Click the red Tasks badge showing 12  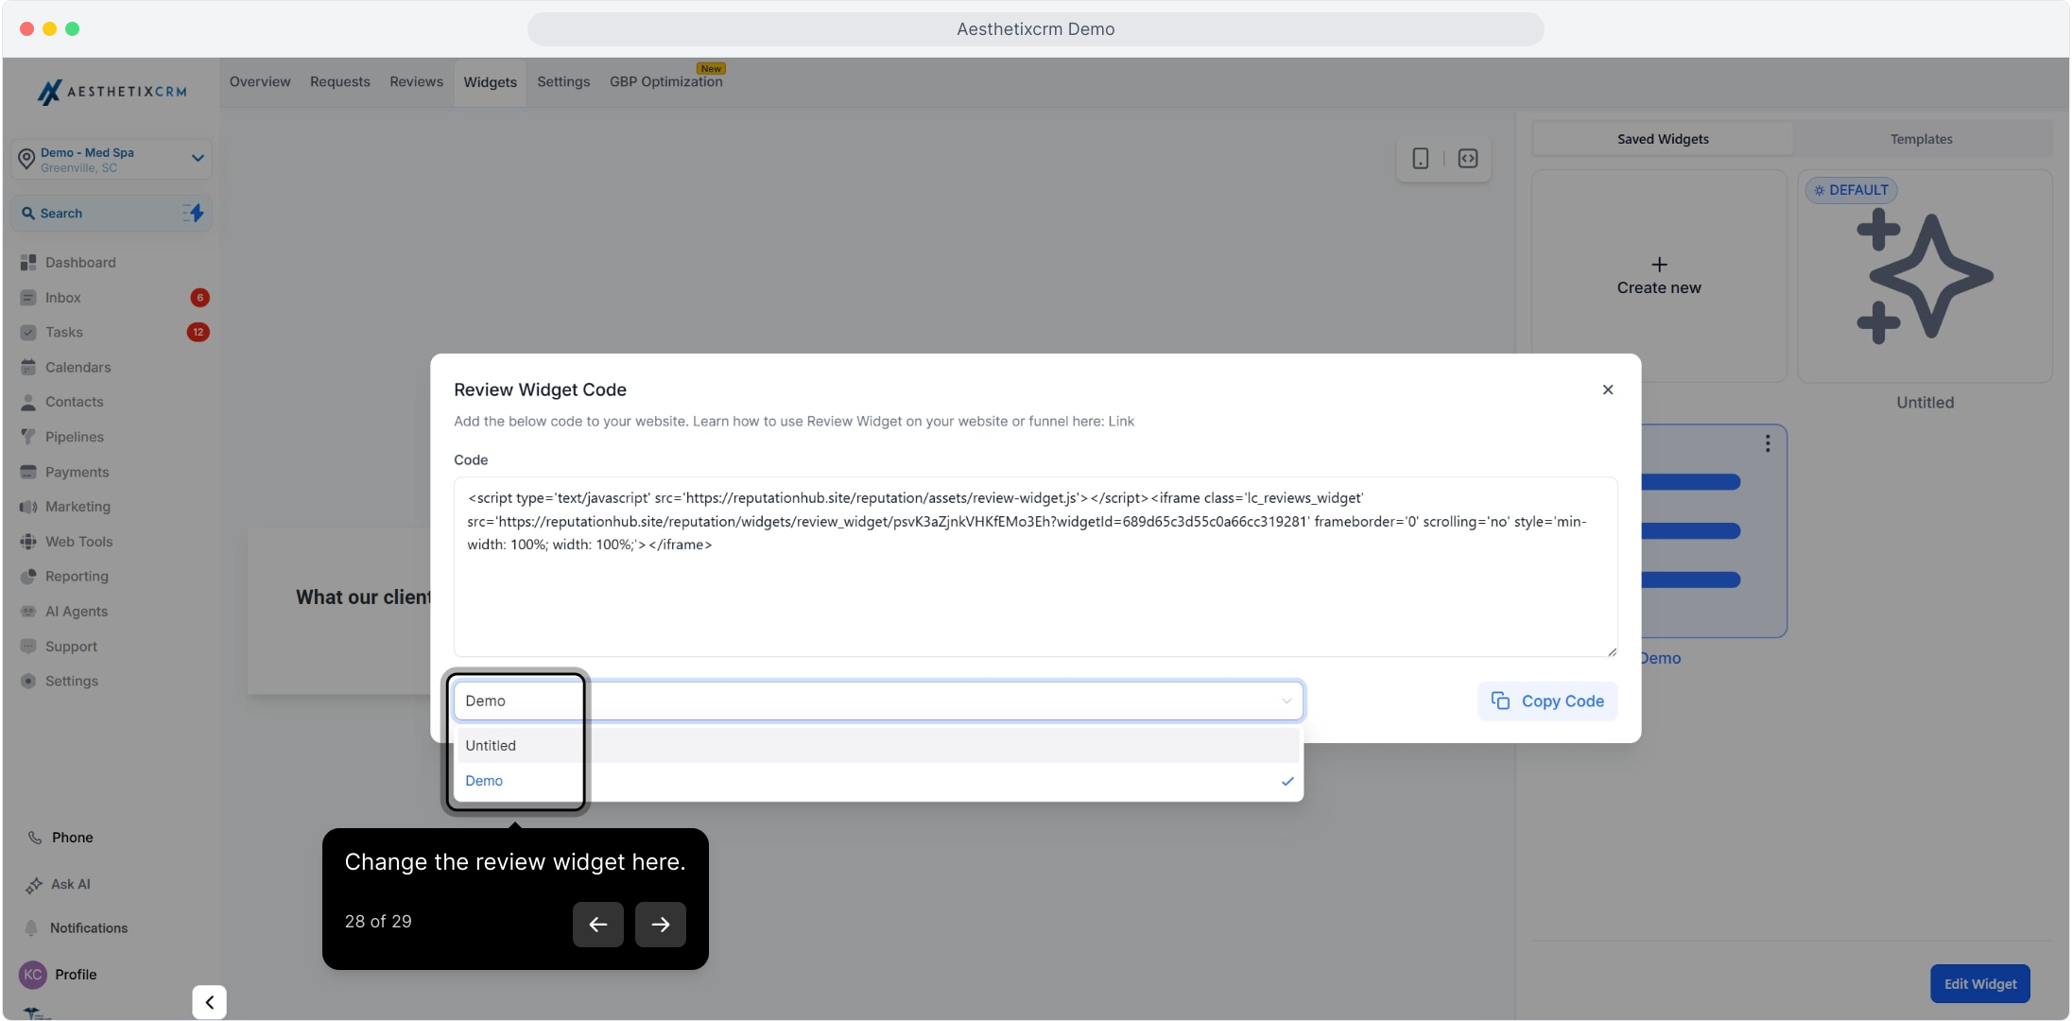pos(199,333)
